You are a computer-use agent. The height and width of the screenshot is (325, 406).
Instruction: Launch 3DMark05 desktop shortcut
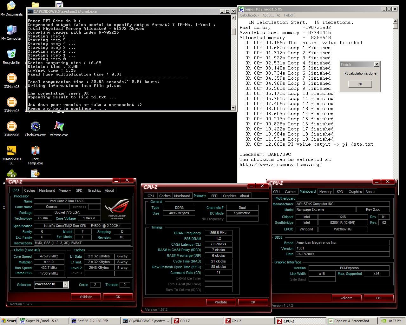[11, 105]
